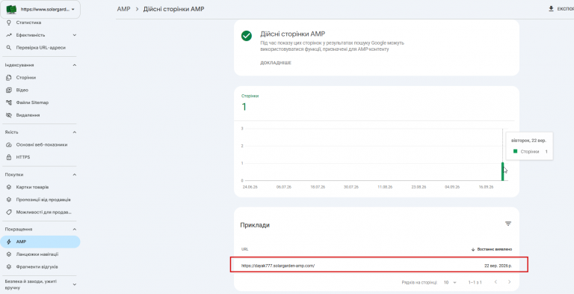This screenshot has width=574, height=294.
Task: Go to previous page arrow
Action: click(x=496, y=282)
